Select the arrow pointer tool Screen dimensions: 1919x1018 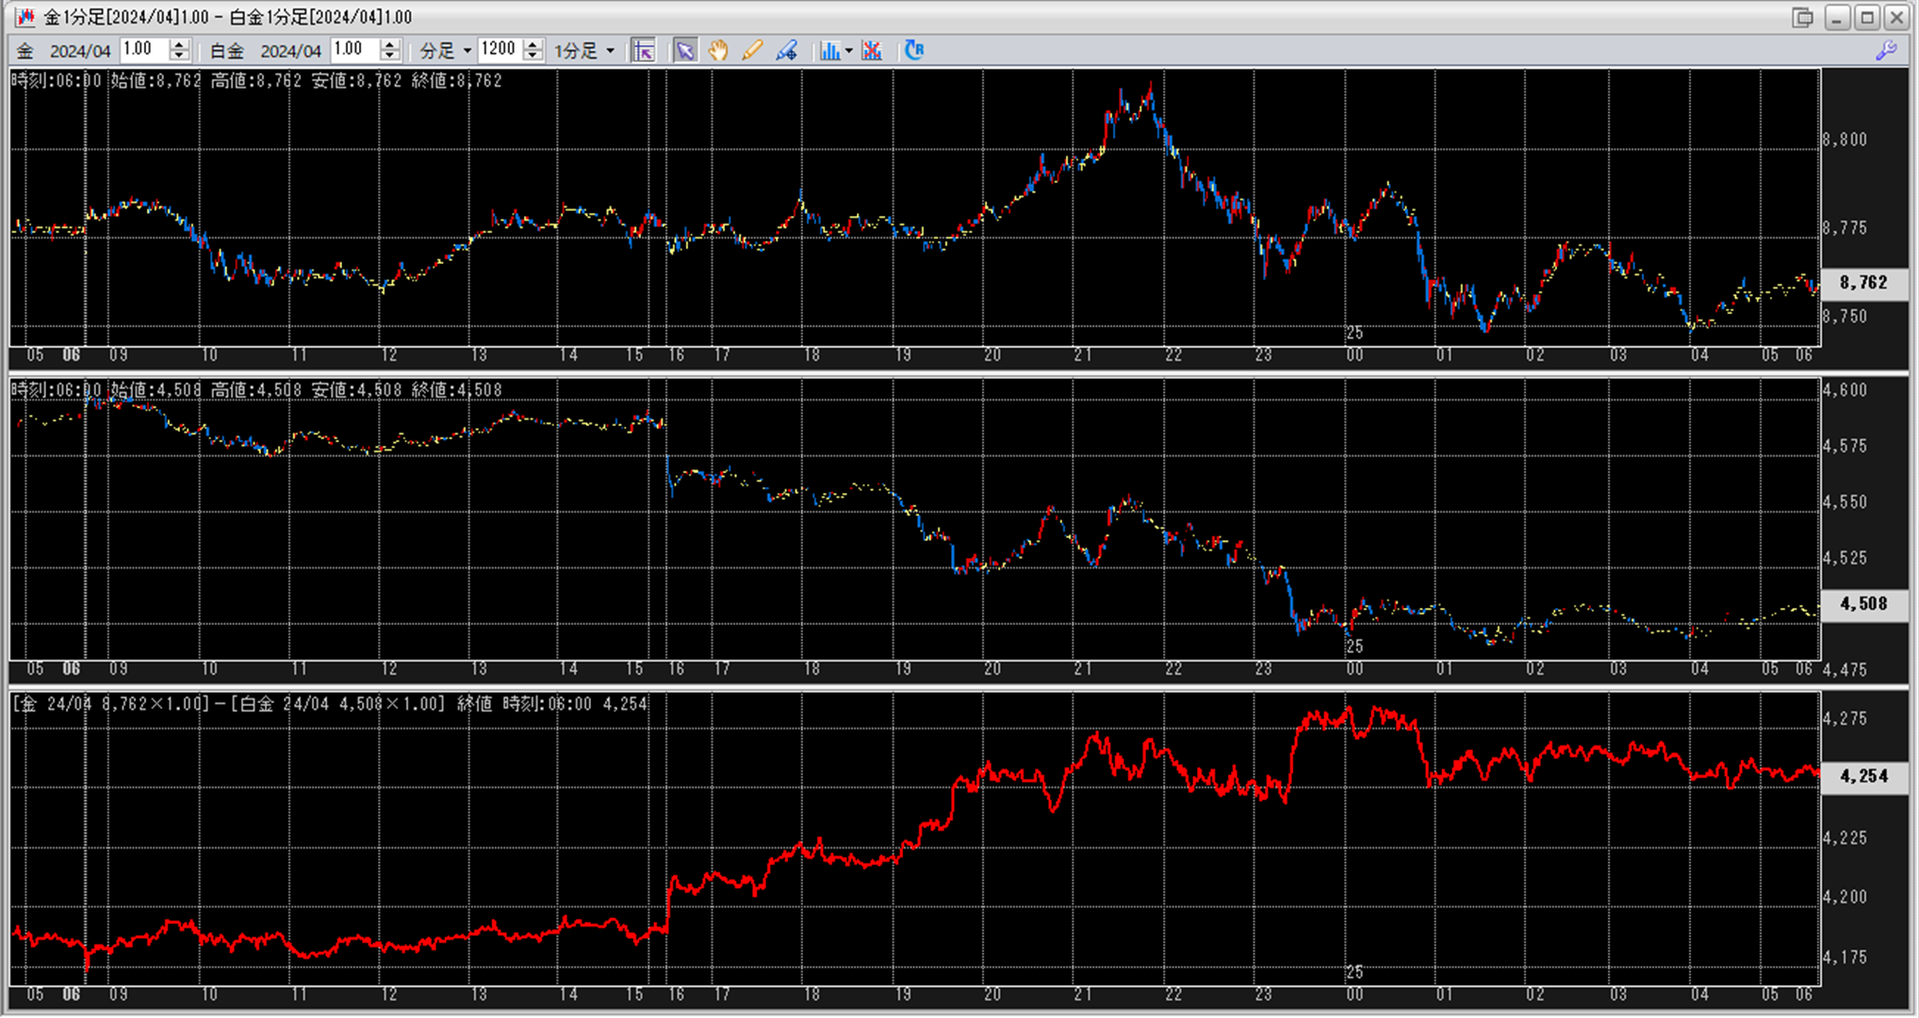pos(685,51)
